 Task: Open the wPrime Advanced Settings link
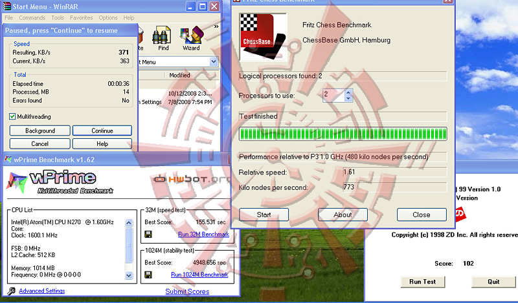(x=42, y=291)
